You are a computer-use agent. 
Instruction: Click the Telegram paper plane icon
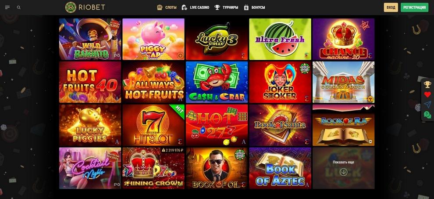[427, 105]
